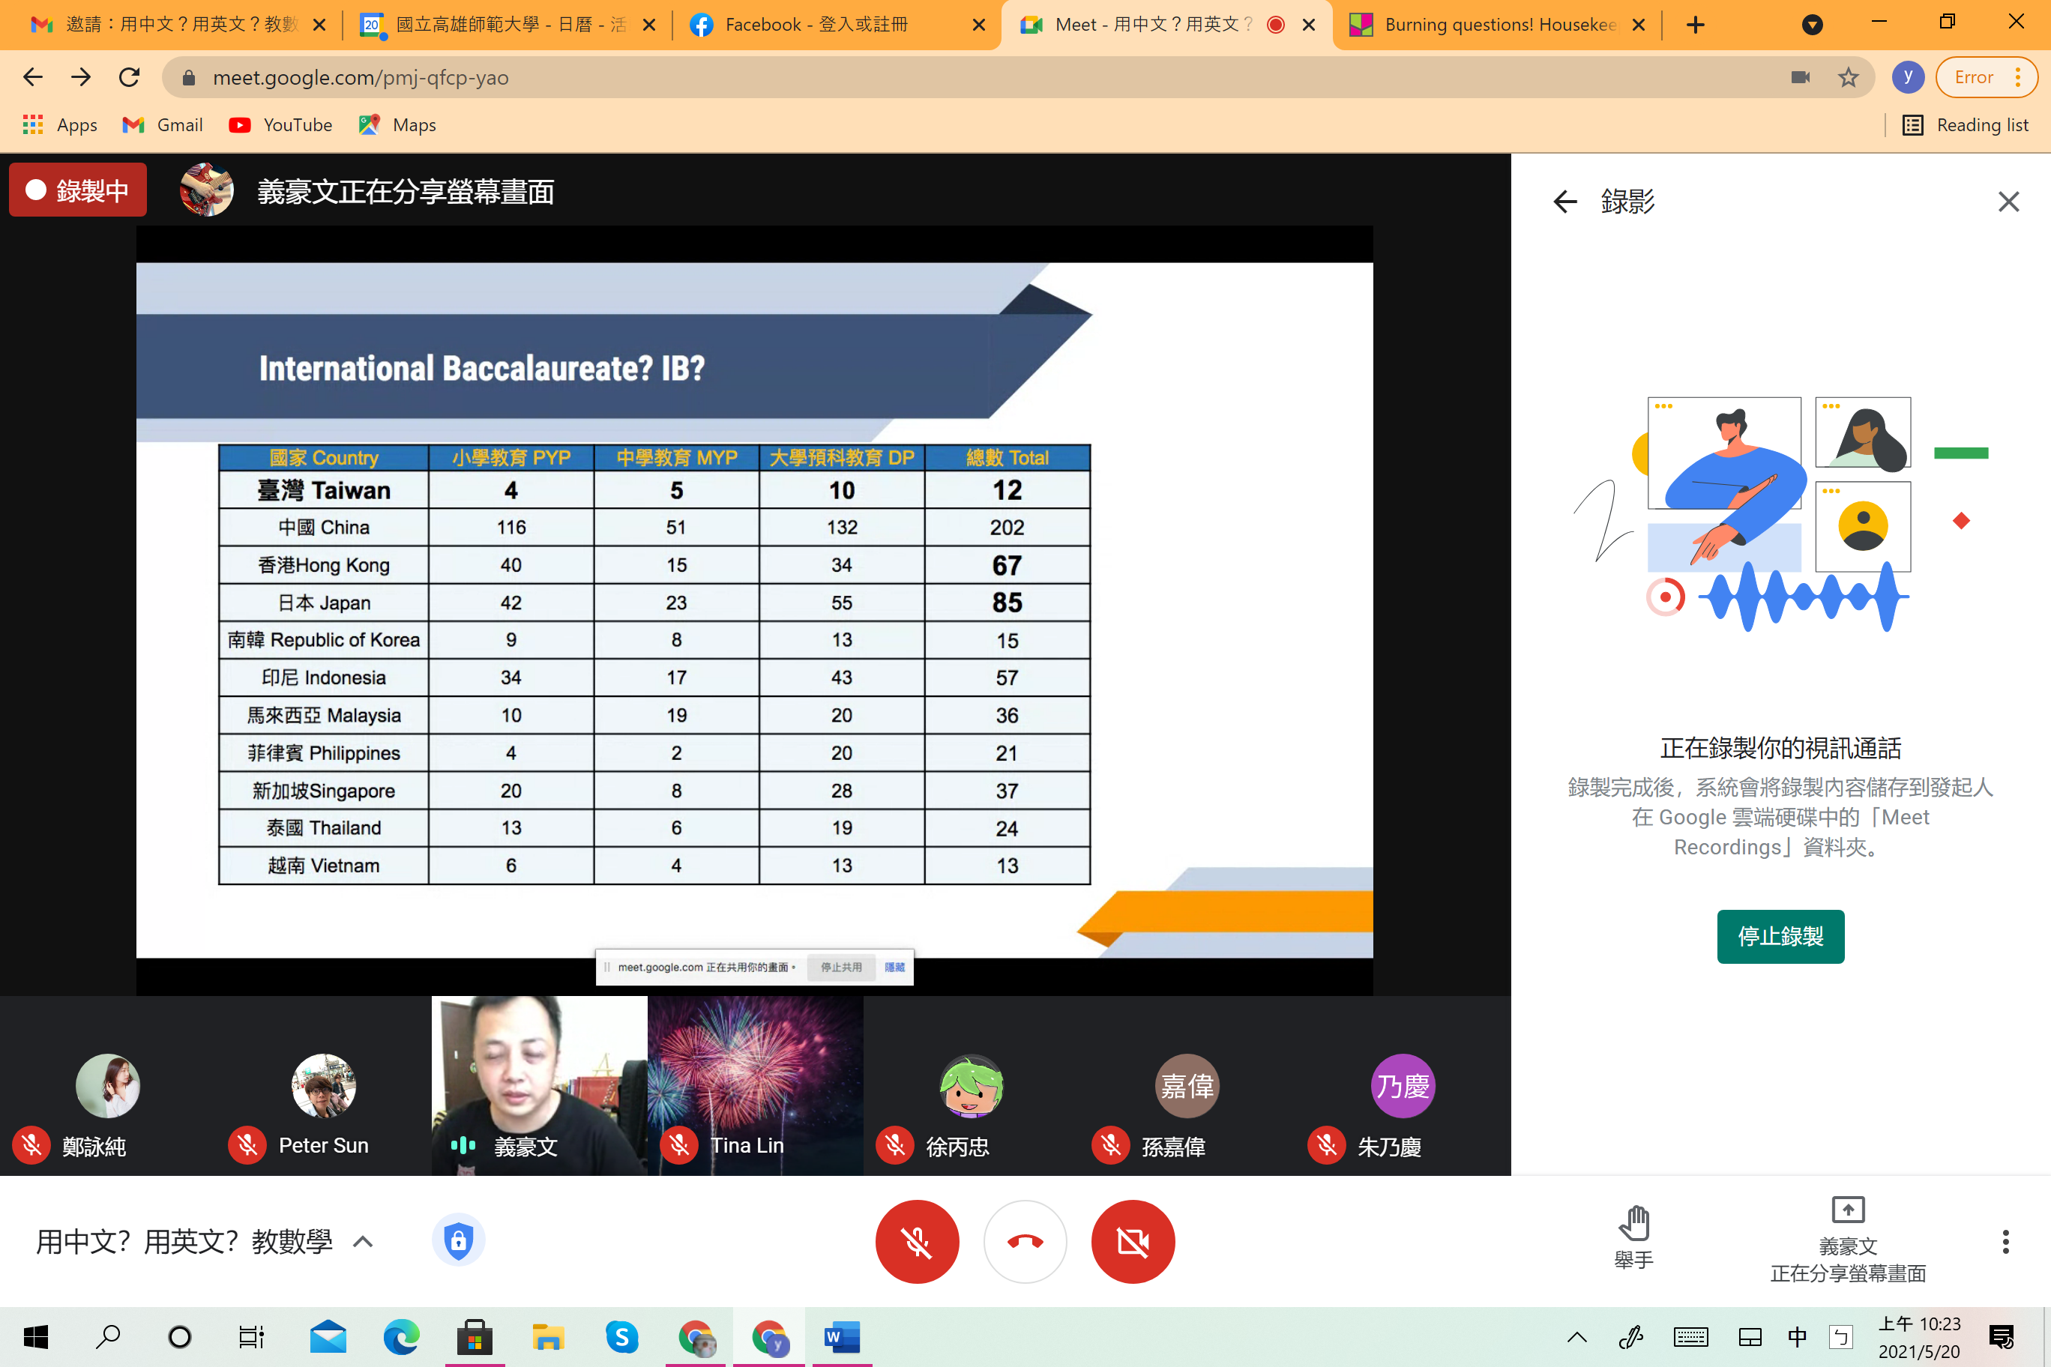The width and height of the screenshot is (2051, 1367).
Task: Open the Chrome Error menu button
Action: 1986,78
